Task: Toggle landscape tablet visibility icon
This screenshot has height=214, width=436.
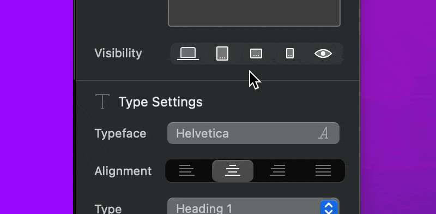Action: pyautogui.click(x=256, y=53)
